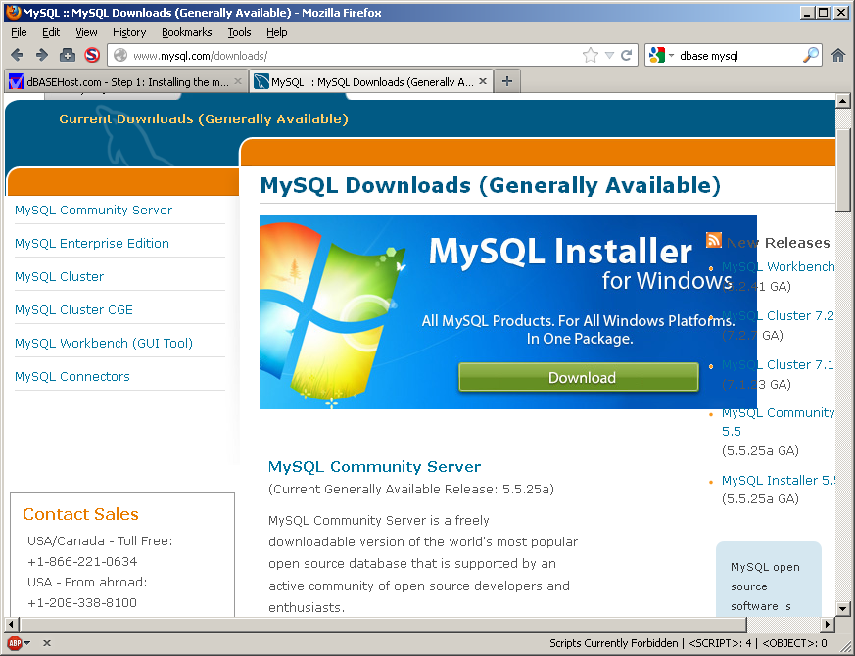
Task: Open the Edit menu
Action: tap(51, 32)
